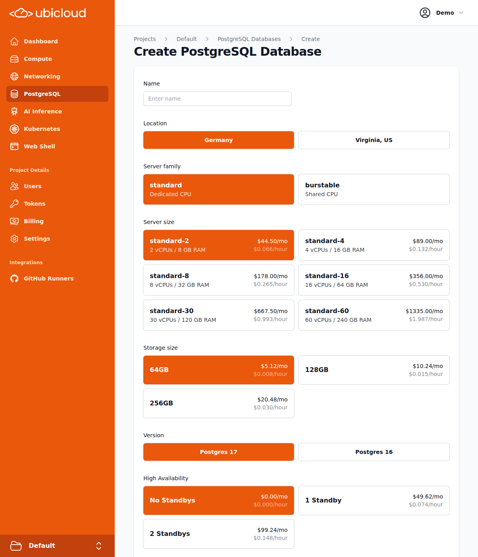Open Billing under Project Details
Viewport: 478px width, 557px height.
pos(33,221)
